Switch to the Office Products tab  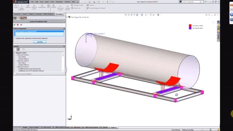click(48, 14)
